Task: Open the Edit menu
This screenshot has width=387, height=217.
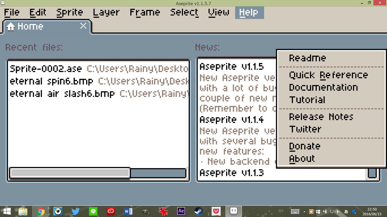Action: (38, 13)
